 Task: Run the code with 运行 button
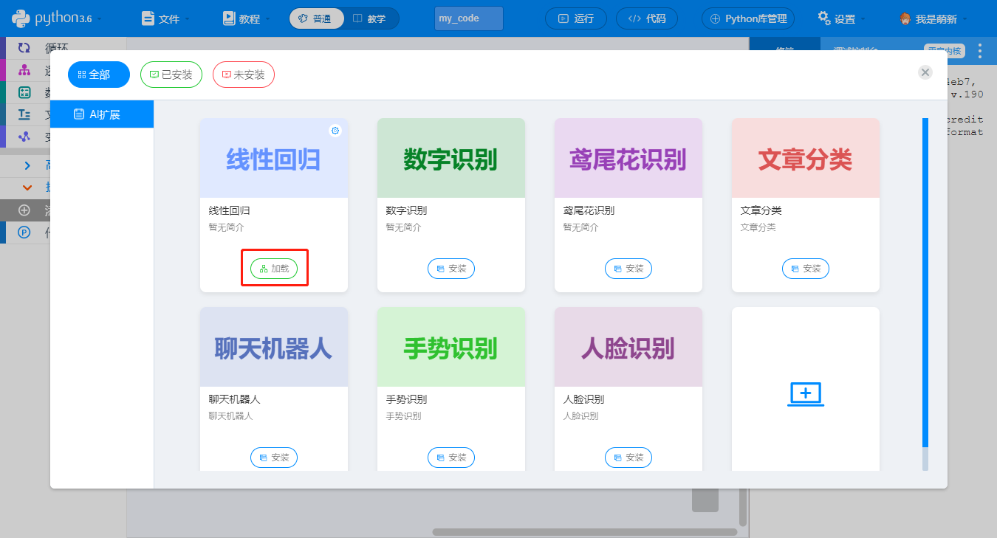click(575, 18)
